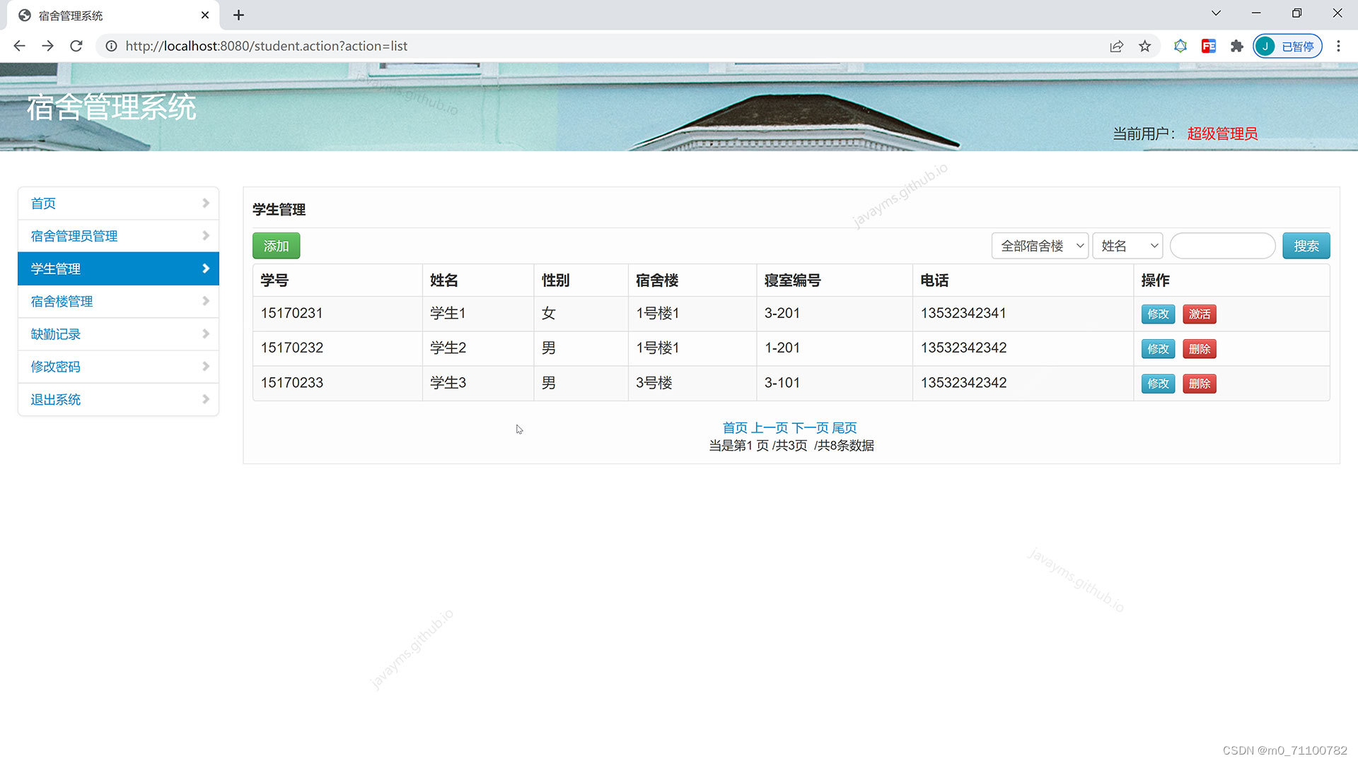Click 激活 for student 15170231

[1199, 314]
